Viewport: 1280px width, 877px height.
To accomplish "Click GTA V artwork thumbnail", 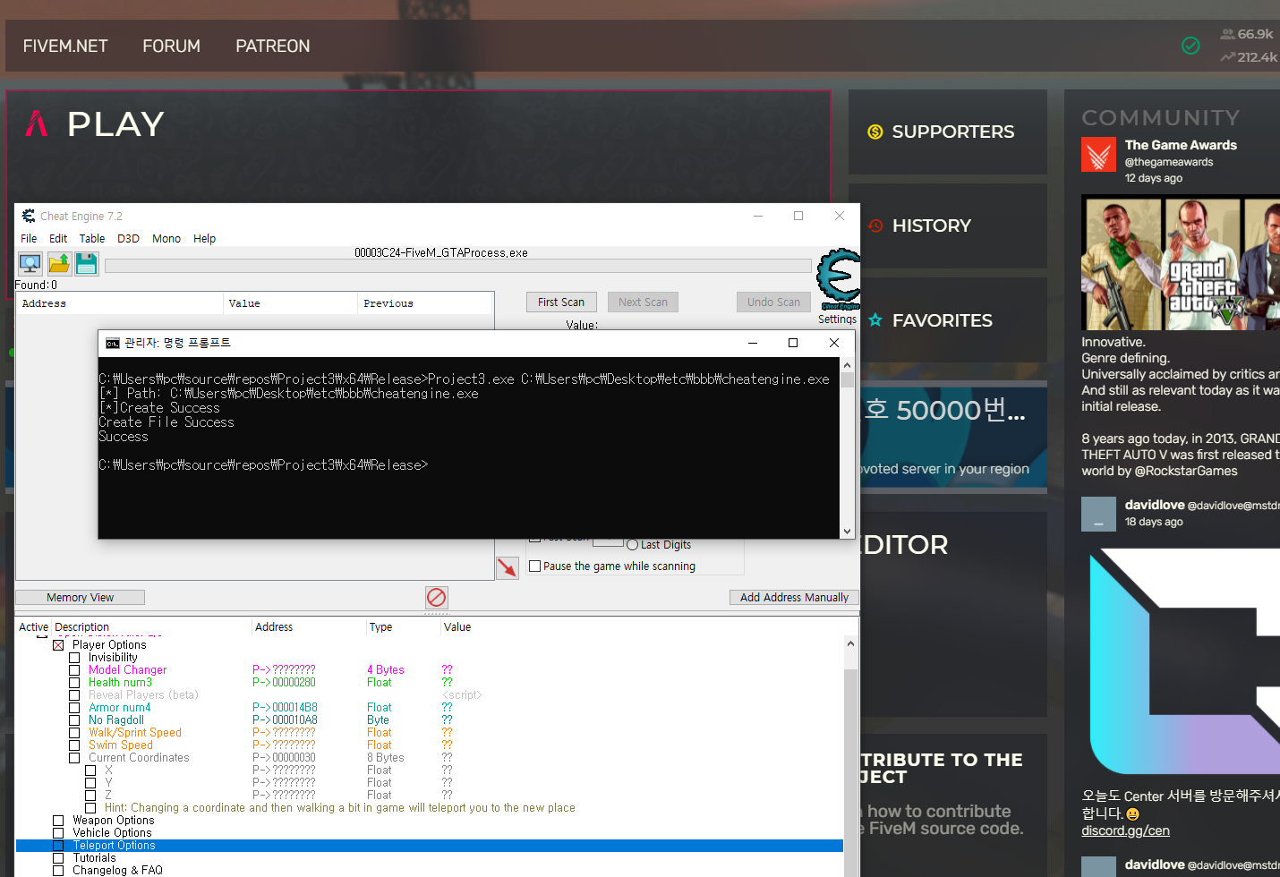I will pyautogui.click(x=1181, y=263).
